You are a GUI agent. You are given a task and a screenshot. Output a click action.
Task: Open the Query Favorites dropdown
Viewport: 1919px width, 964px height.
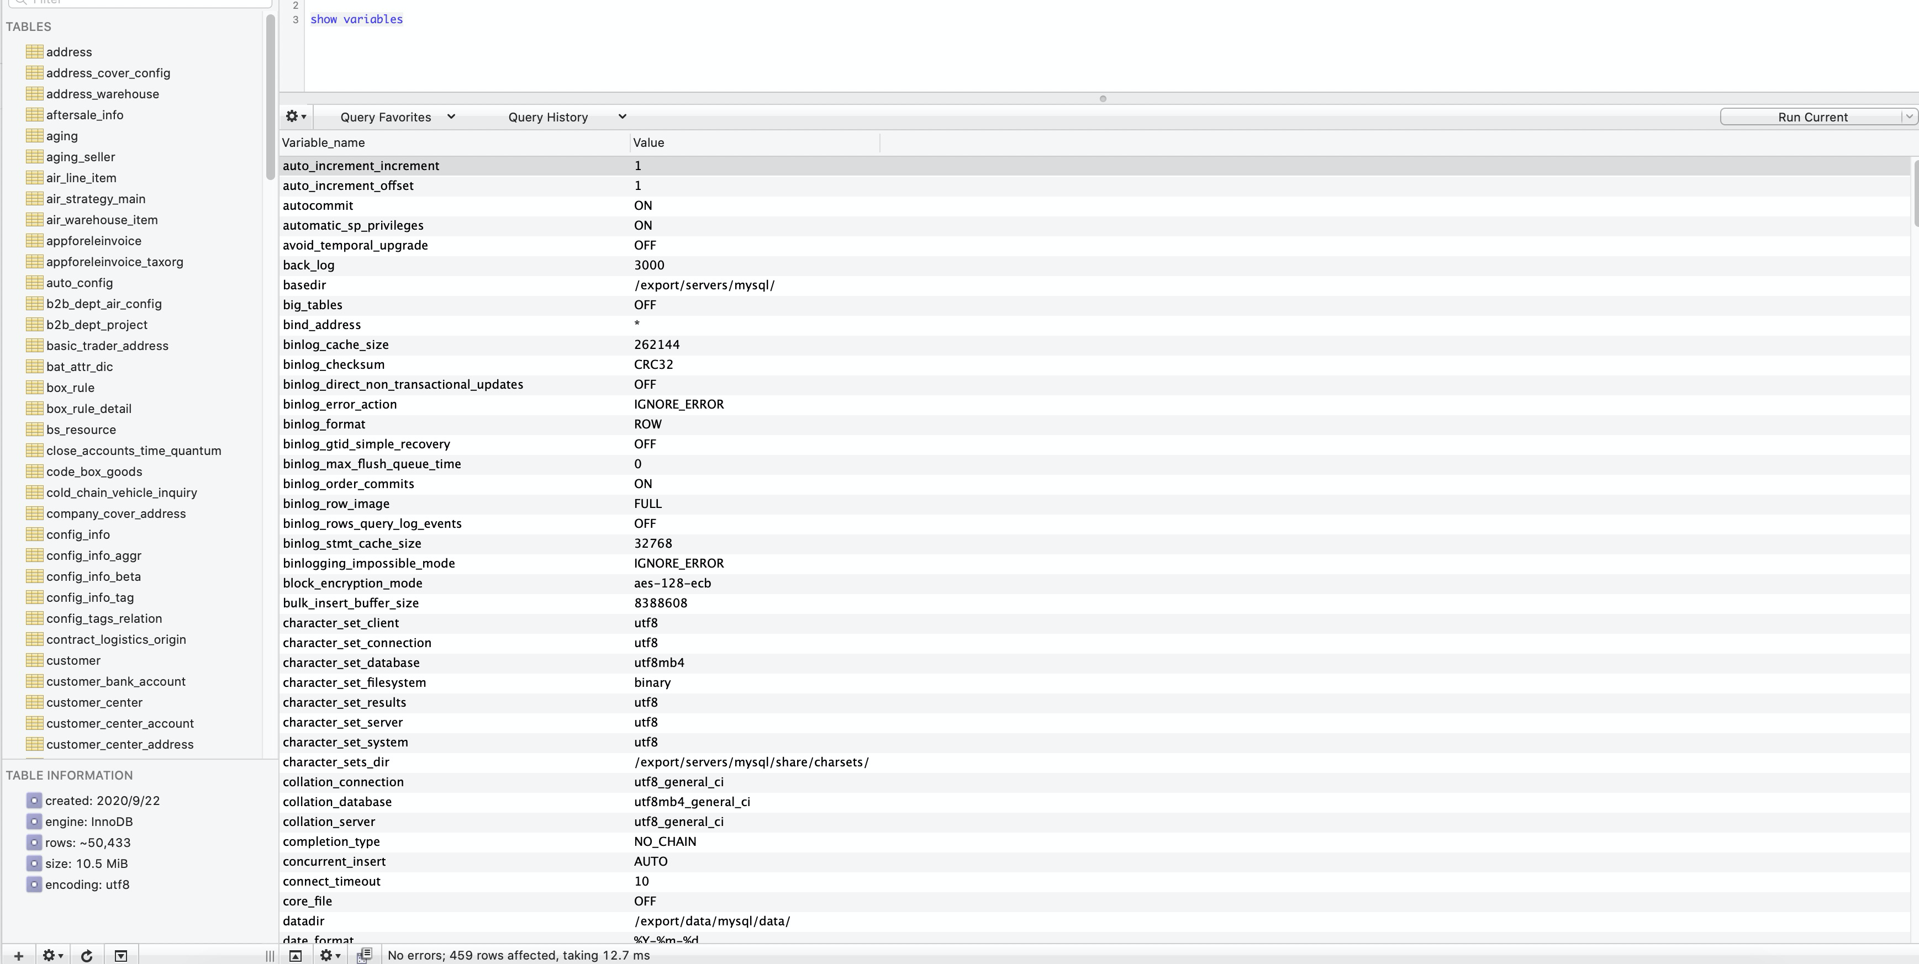(x=396, y=117)
